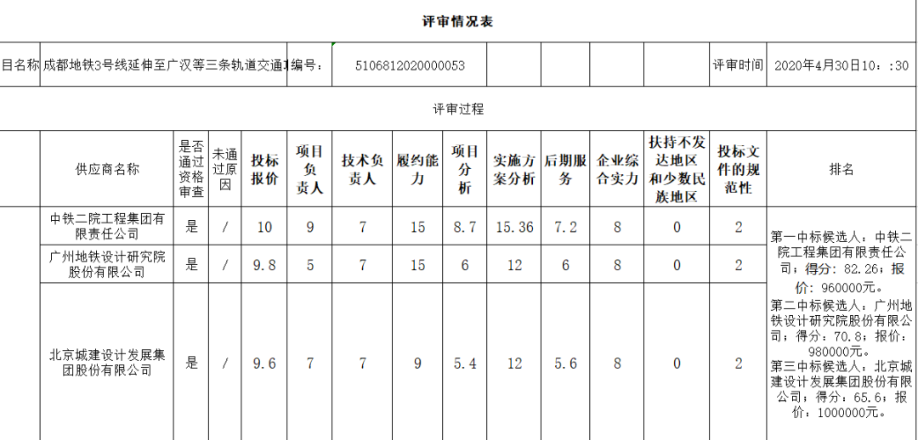The width and height of the screenshot is (918, 440).
Task: Click supplier cell 北京城建设计发展集团股份有限公司
Action: [107, 363]
